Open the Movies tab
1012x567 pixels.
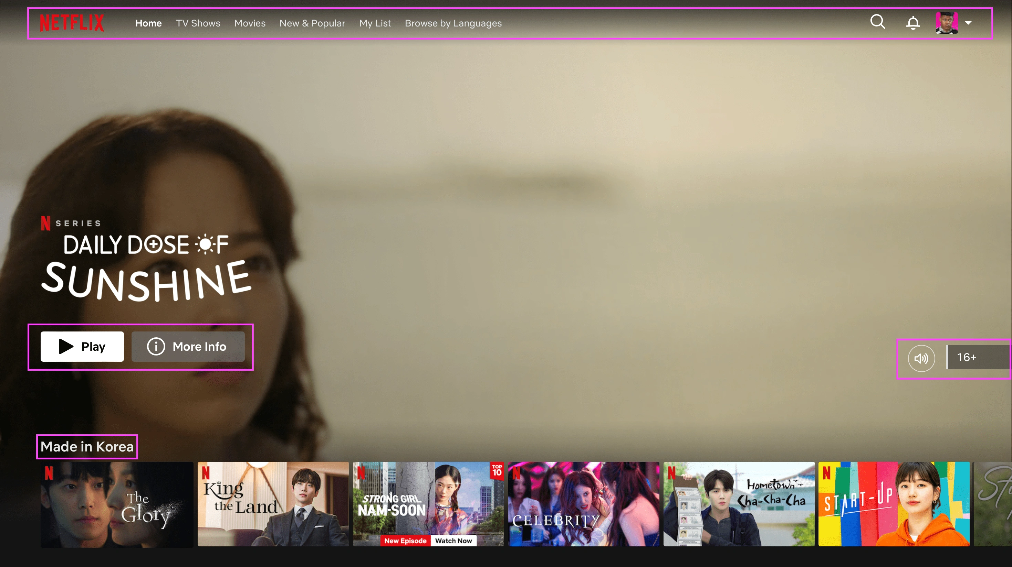pyautogui.click(x=250, y=23)
